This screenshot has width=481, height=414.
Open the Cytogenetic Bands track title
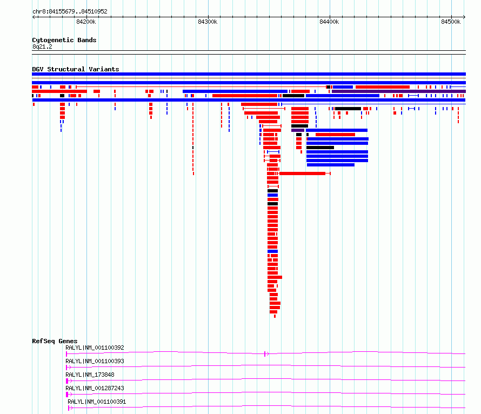point(64,40)
